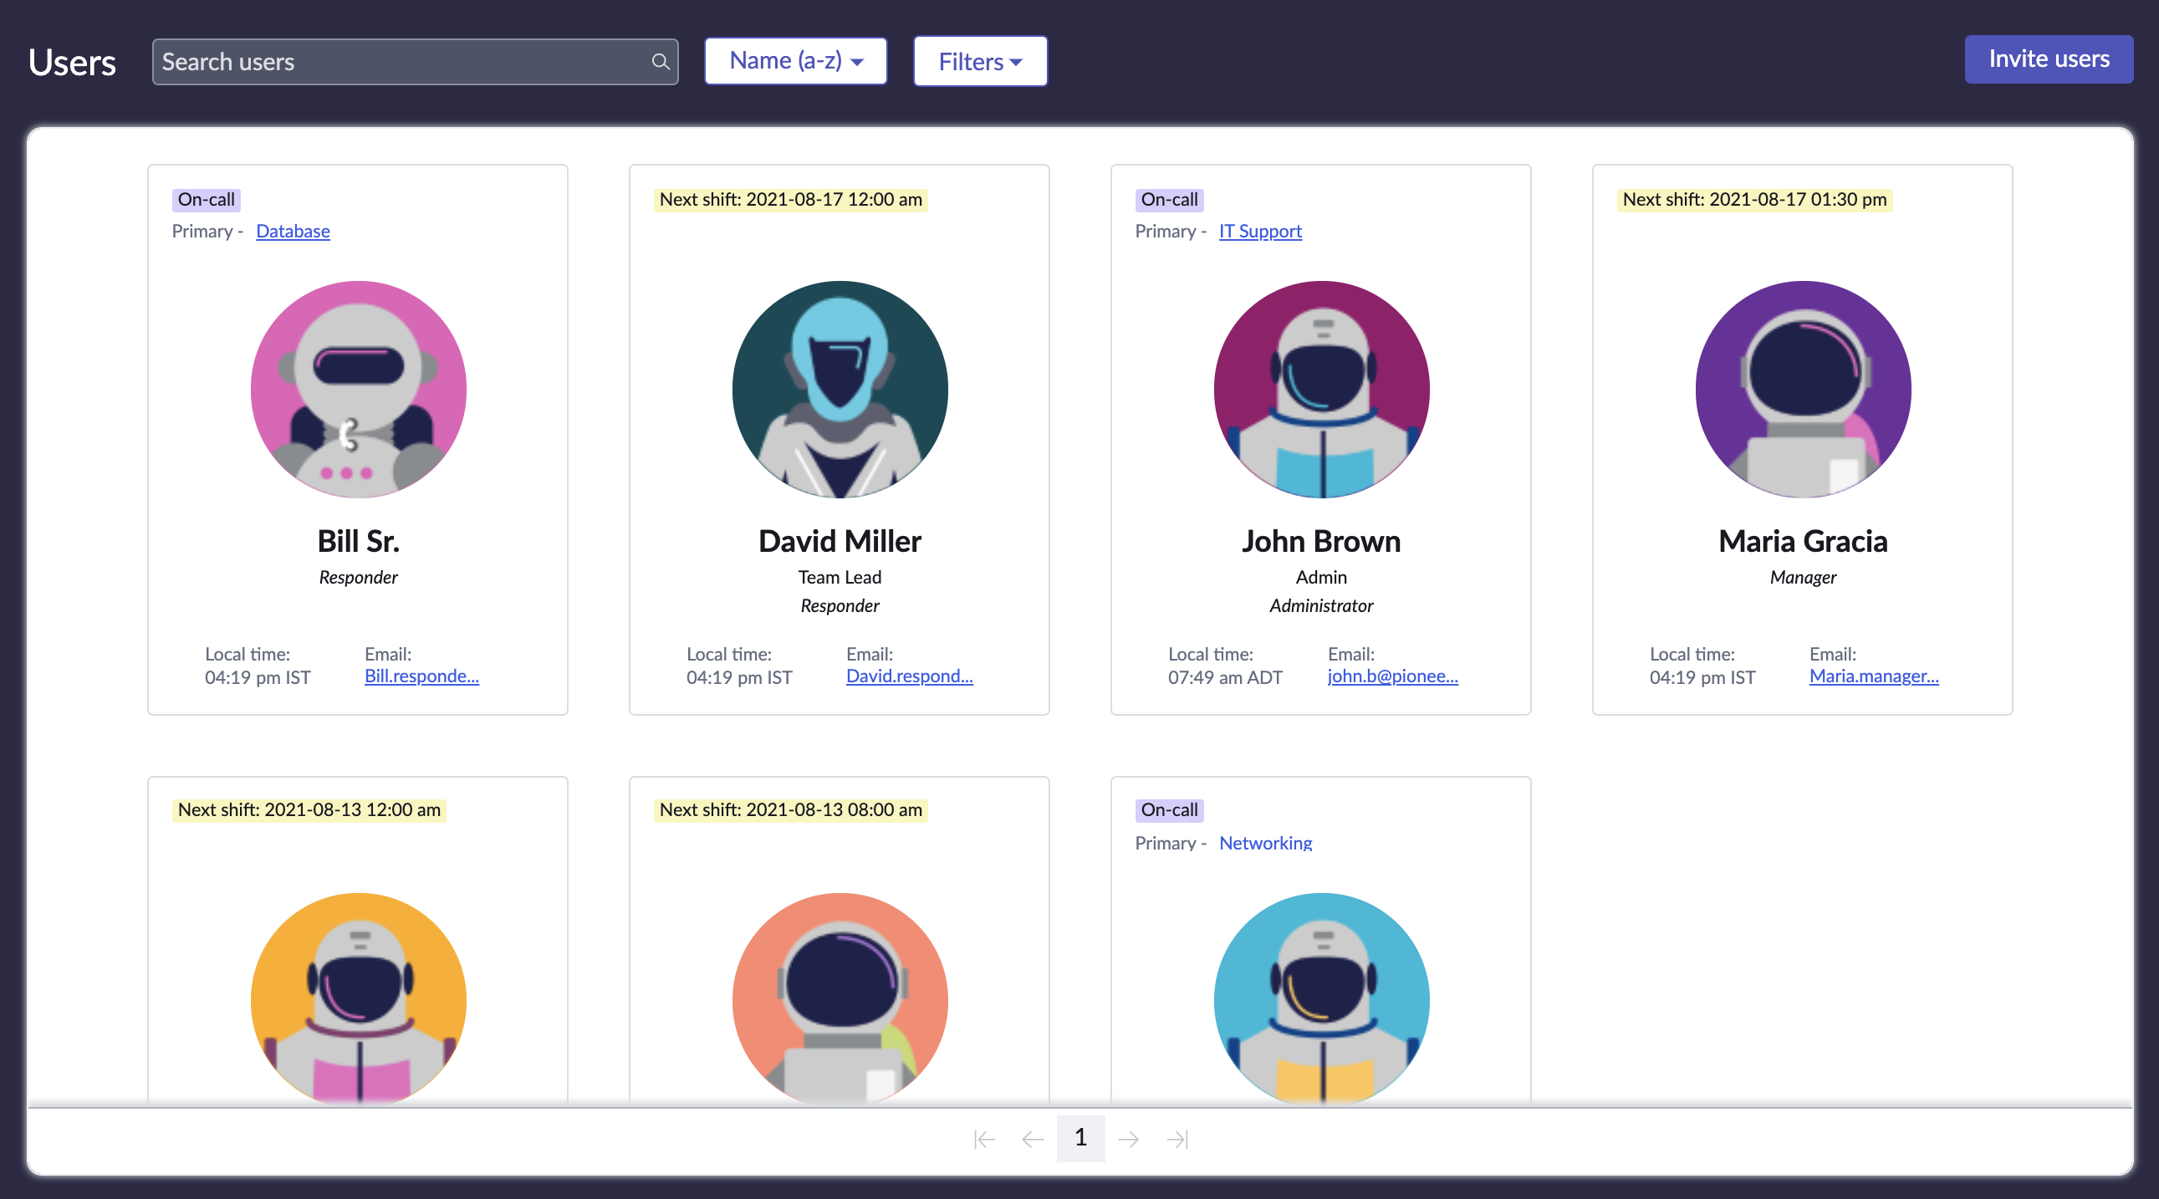This screenshot has width=2159, height=1199.
Task: Click '07:49 am ADT' local time
Action: point(1225,678)
